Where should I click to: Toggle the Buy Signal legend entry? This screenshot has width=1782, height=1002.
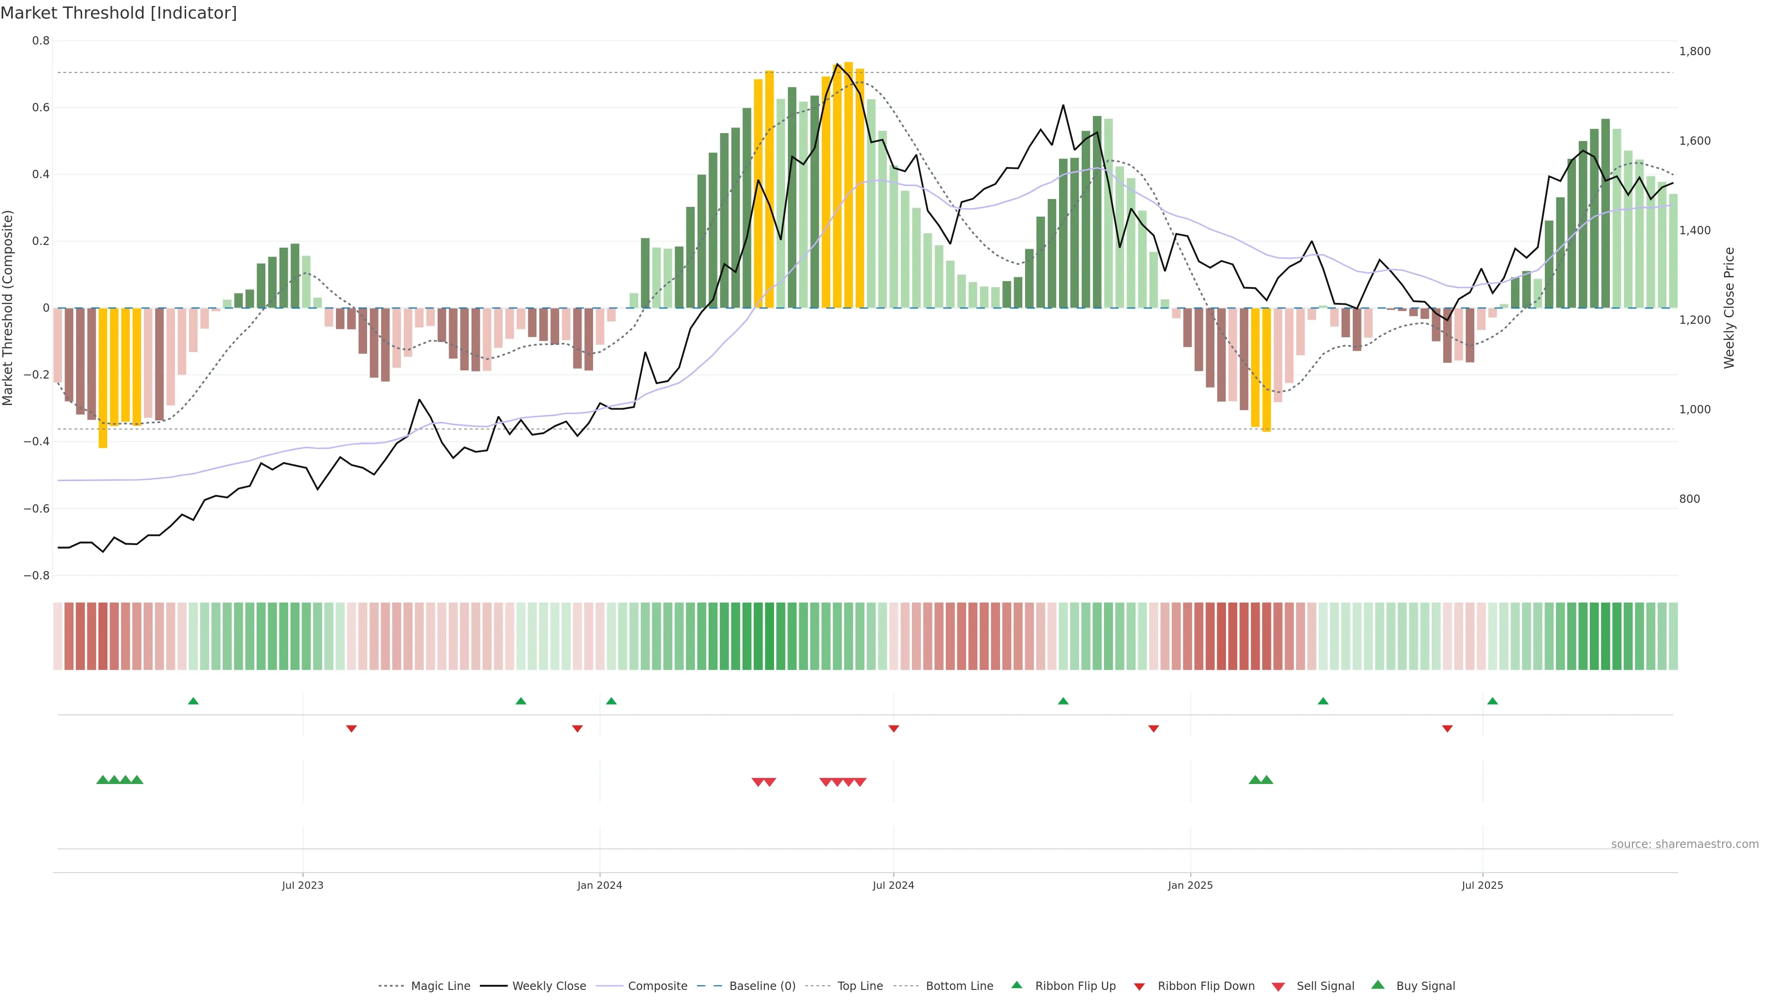click(1425, 986)
